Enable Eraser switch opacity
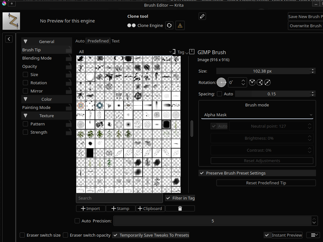323x242 pixels. tap(65, 235)
